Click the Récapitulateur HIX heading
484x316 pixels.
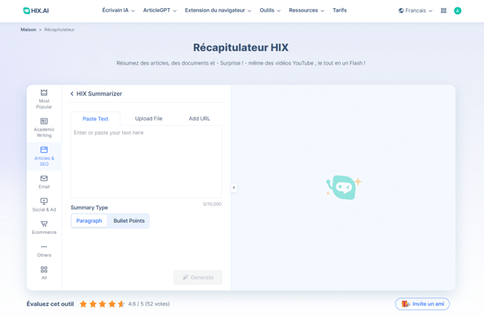pos(241,48)
